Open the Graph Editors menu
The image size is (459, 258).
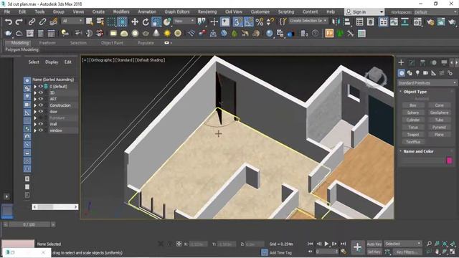(x=177, y=11)
